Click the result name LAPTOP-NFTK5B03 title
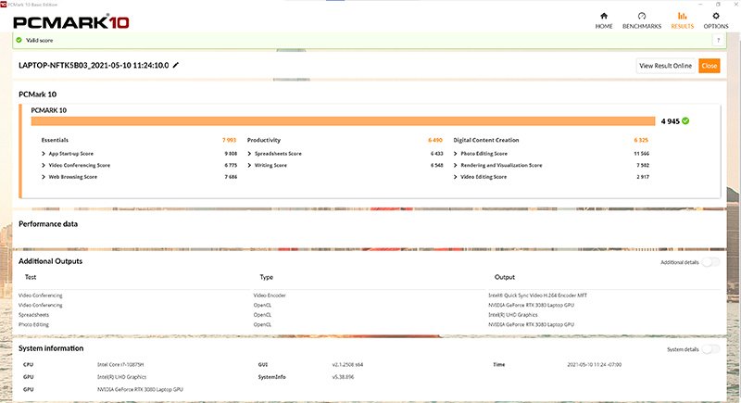Image resolution: width=741 pixels, height=403 pixels. pyautogui.click(x=94, y=65)
